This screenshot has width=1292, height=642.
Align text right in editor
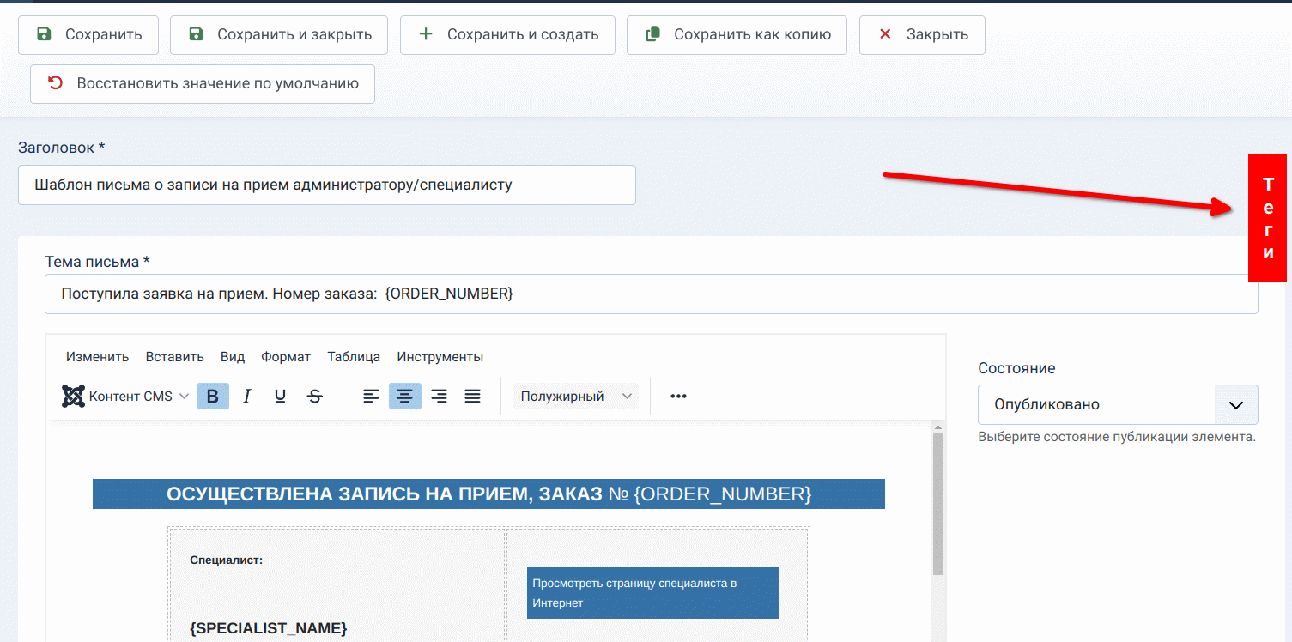point(439,397)
